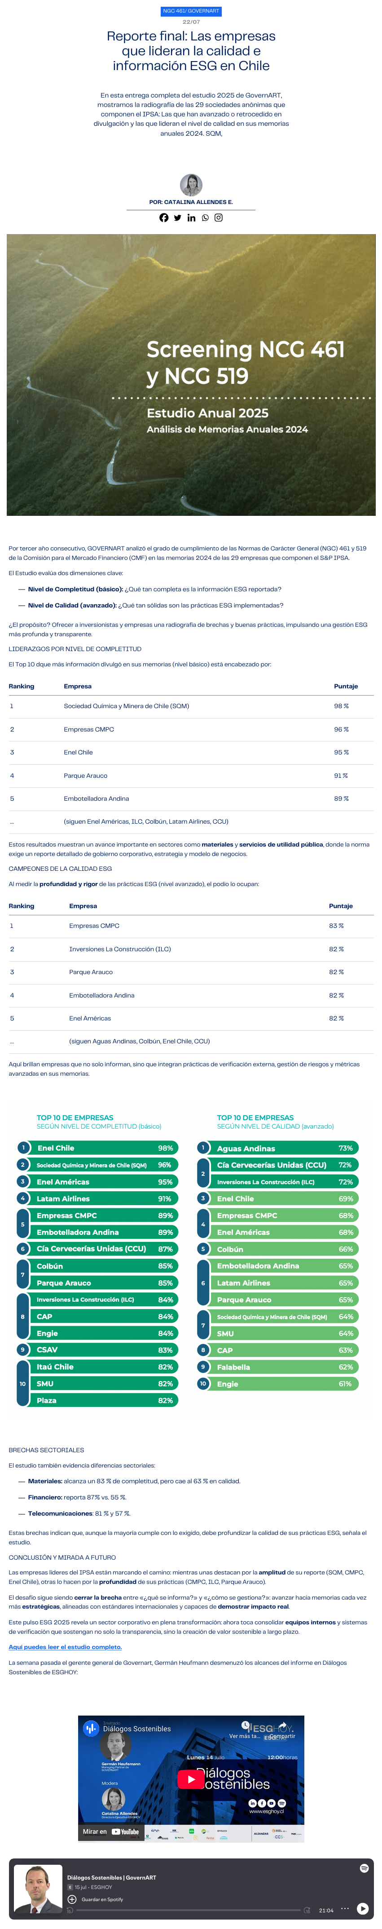The image size is (382, 1929).
Task: Play the Diálogos Sostenibles YouTube video
Action: click(191, 1779)
